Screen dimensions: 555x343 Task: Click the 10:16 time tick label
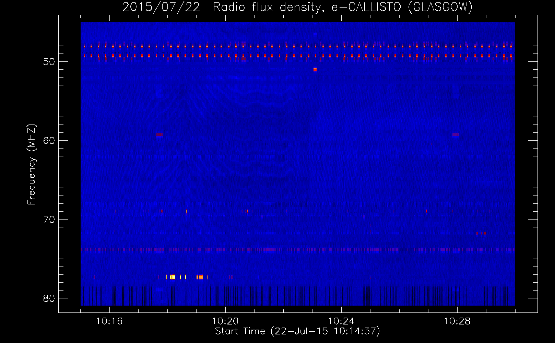pos(109,321)
